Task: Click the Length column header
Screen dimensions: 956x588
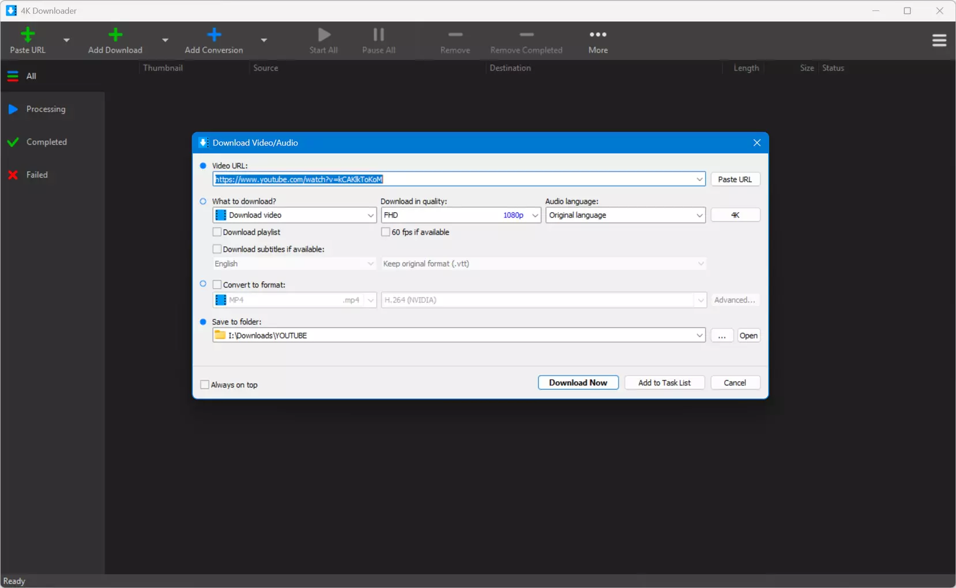Action: point(746,68)
